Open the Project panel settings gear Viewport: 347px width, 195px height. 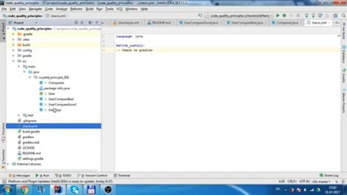tap(90, 23)
